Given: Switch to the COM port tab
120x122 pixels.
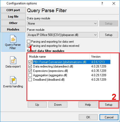Looking at the screenshot, I should coord(13,10).
